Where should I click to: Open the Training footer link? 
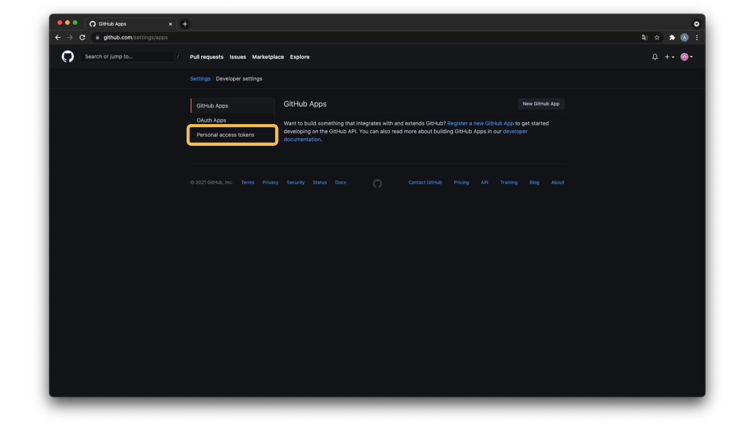pos(509,182)
